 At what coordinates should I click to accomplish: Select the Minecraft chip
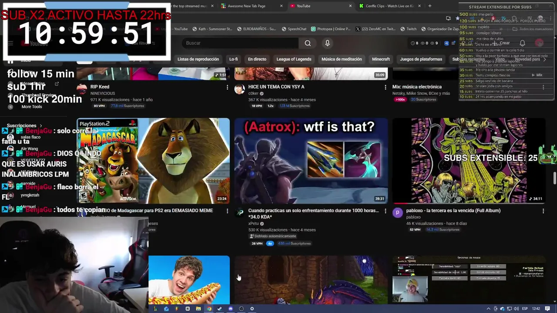pos(381,59)
